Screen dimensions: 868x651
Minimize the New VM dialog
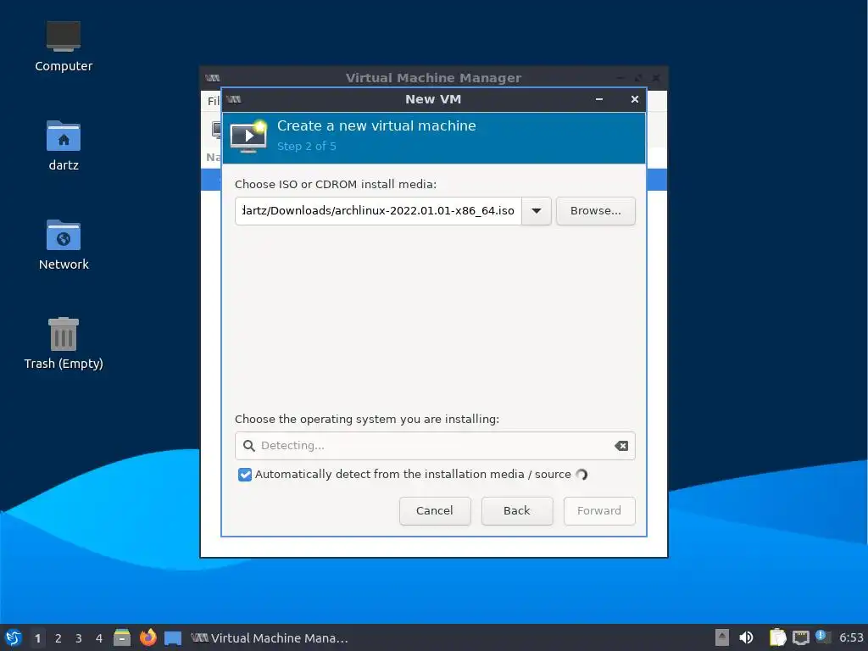pos(599,99)
